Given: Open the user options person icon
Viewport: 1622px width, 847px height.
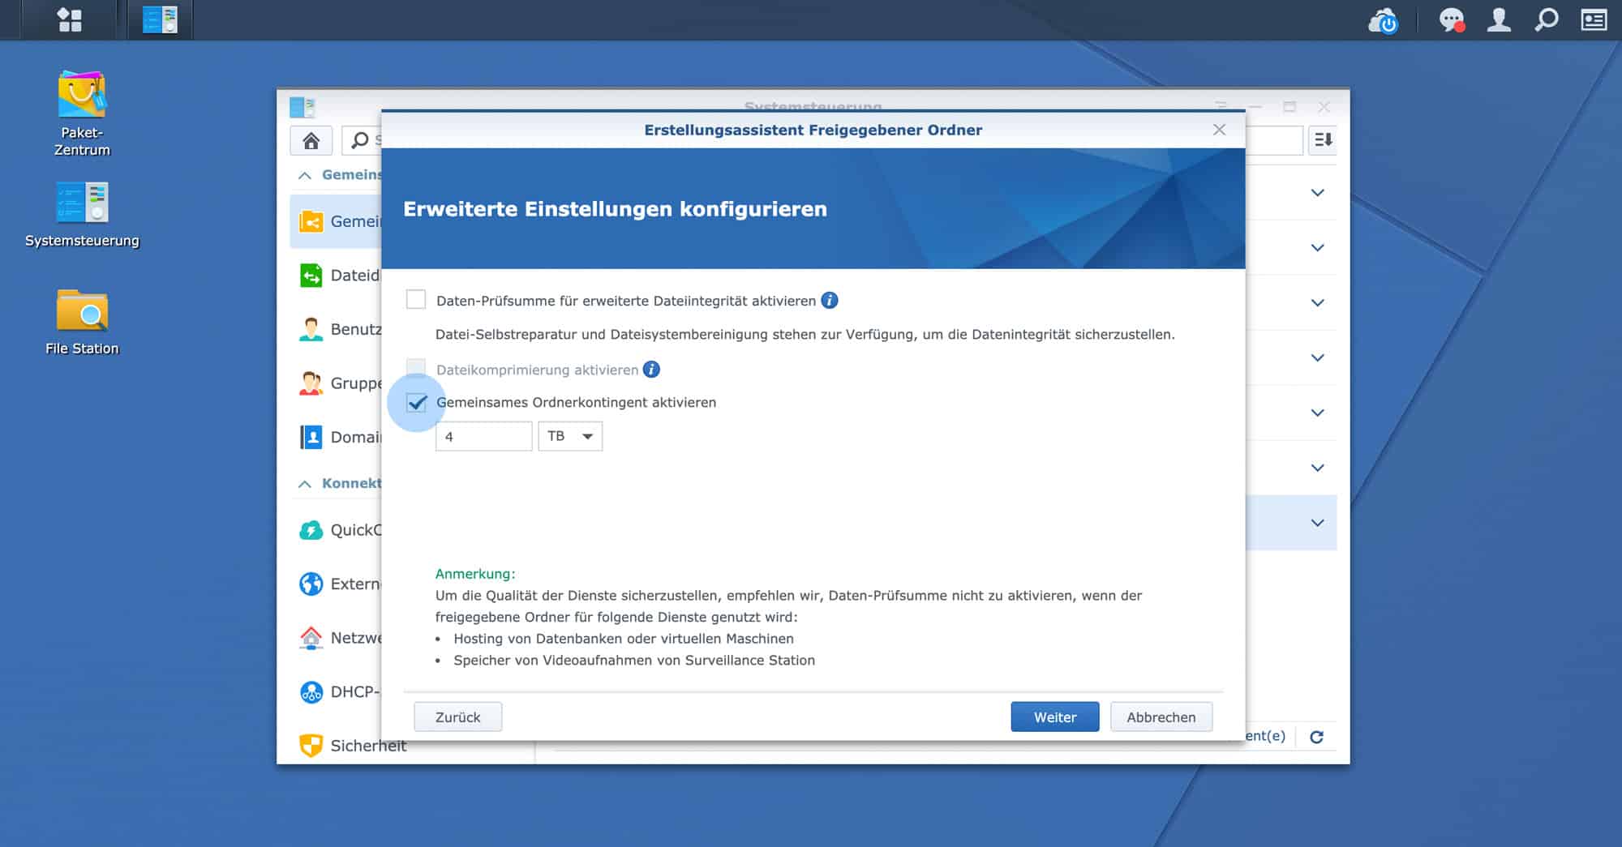Looking at the screenshot, I should (x=1498, y=19).
